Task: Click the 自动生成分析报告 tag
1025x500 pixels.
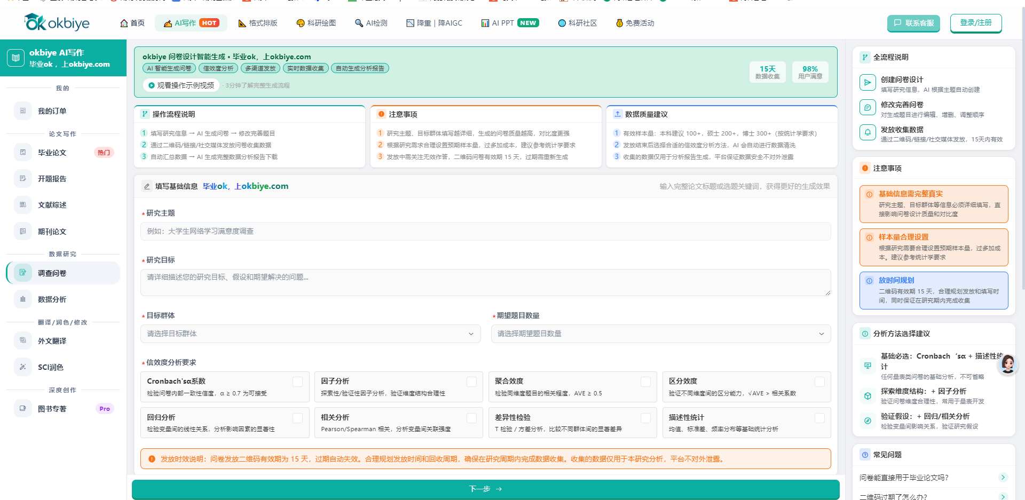Action: (x=360, y=68)
